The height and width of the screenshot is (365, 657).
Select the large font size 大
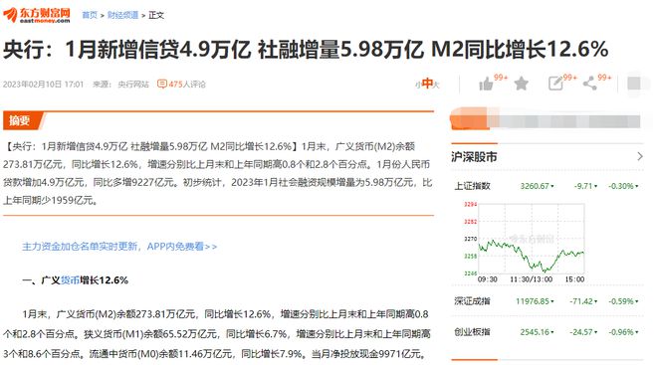click(x=436, y=85)
